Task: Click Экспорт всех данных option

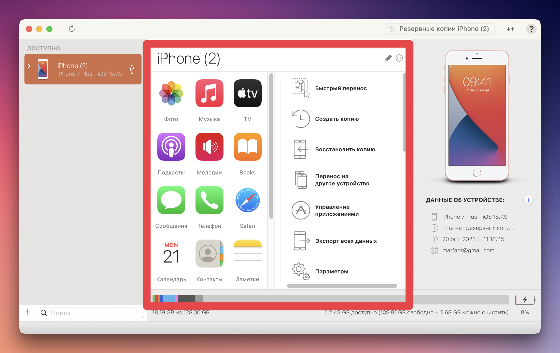Action: point(346,241)
